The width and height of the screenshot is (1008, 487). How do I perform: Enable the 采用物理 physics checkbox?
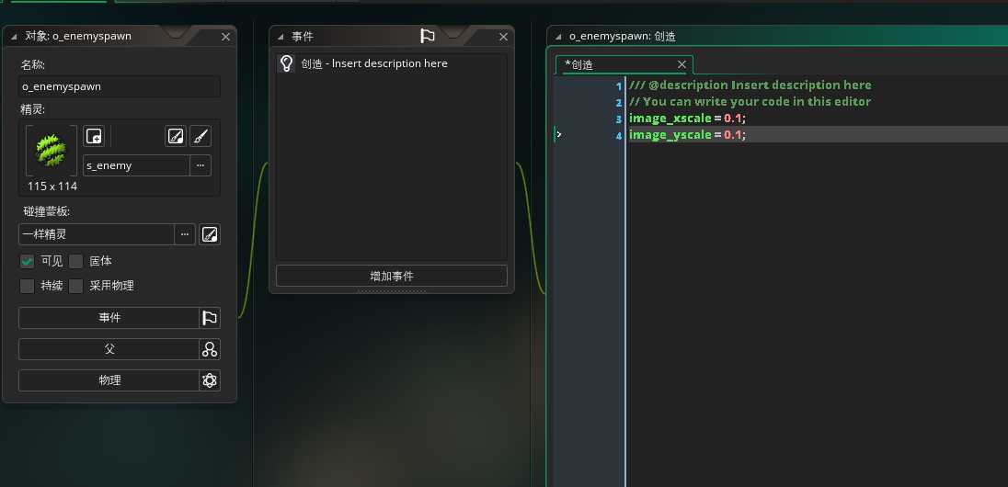[x=75, y=286]
